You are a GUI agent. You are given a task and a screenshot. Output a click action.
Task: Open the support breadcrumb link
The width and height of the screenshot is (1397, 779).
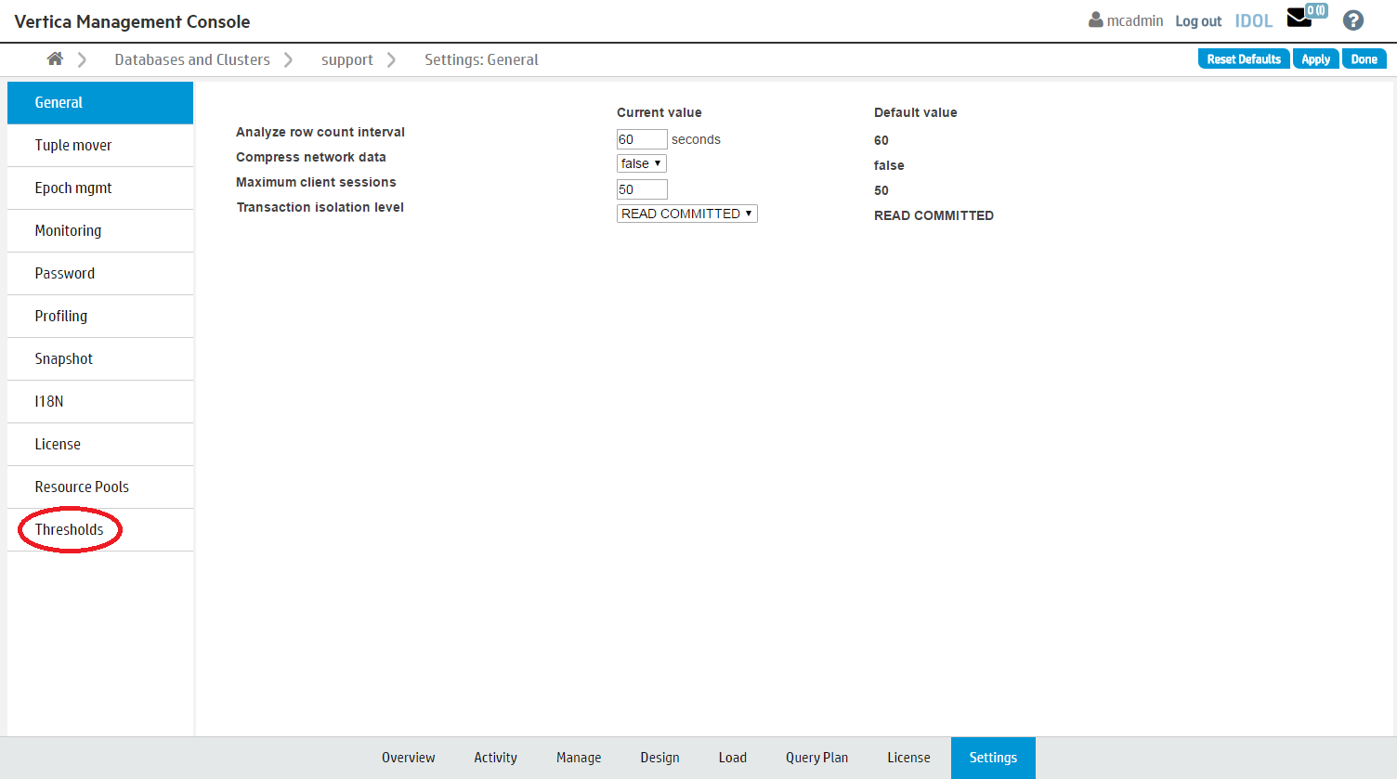pos(347,59)
